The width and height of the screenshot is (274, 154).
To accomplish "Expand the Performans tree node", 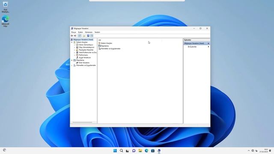I will point(74,55).
